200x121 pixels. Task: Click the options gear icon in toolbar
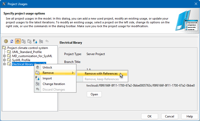pyautogui.click(x=6, y=41)
